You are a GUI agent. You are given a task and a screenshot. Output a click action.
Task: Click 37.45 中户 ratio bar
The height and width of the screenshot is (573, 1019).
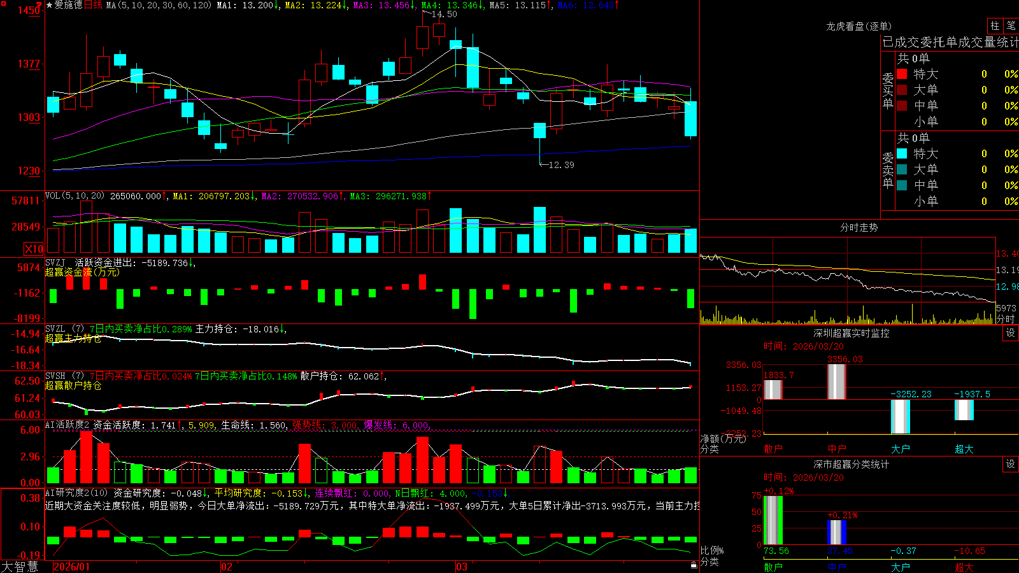(x=837, y=532)
